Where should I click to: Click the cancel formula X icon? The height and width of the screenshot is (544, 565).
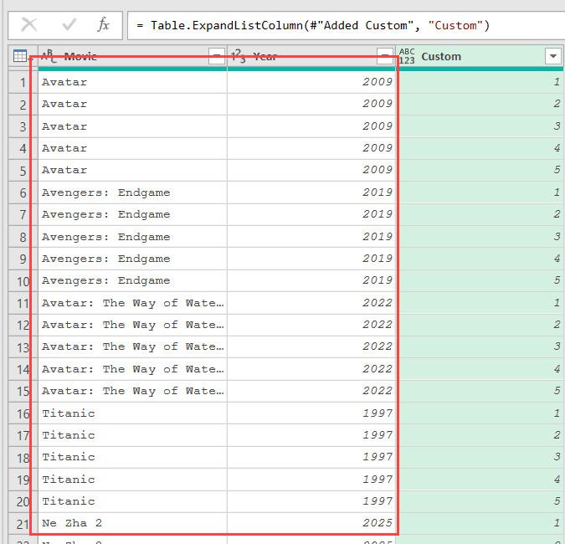(x=29, y=25)
